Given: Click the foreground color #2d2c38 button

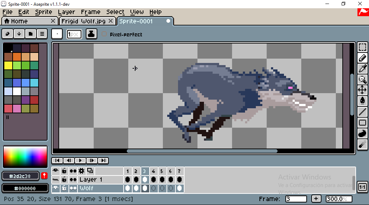Looking at the screenshot, I should [x=20, y=176].
